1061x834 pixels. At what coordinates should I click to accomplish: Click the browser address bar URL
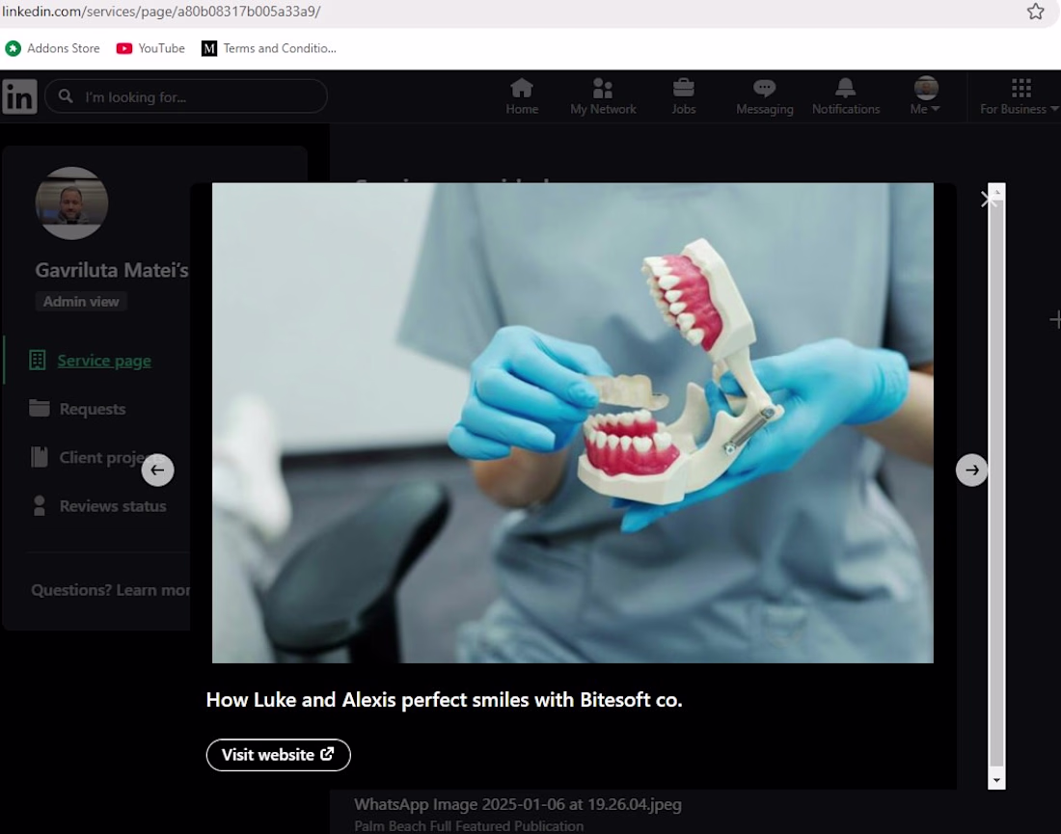point(161,12)
